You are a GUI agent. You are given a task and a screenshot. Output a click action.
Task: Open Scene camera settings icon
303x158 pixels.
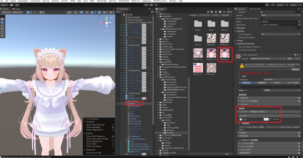(105, 12)
